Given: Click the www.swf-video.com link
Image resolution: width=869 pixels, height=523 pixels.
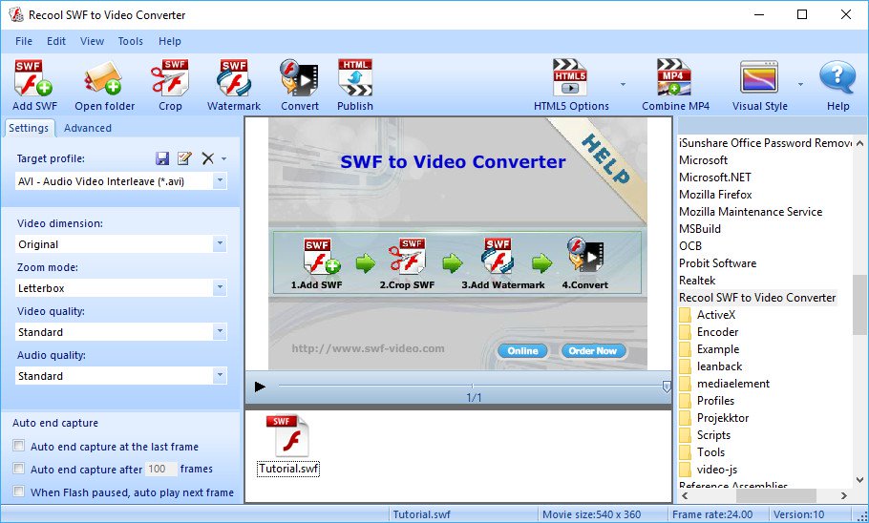Looking at the screenshot, I should pos(368,348).
